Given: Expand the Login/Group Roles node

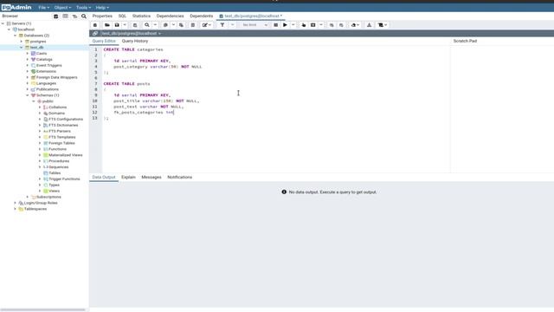Looking at the screenshot, I should [16, 203].
